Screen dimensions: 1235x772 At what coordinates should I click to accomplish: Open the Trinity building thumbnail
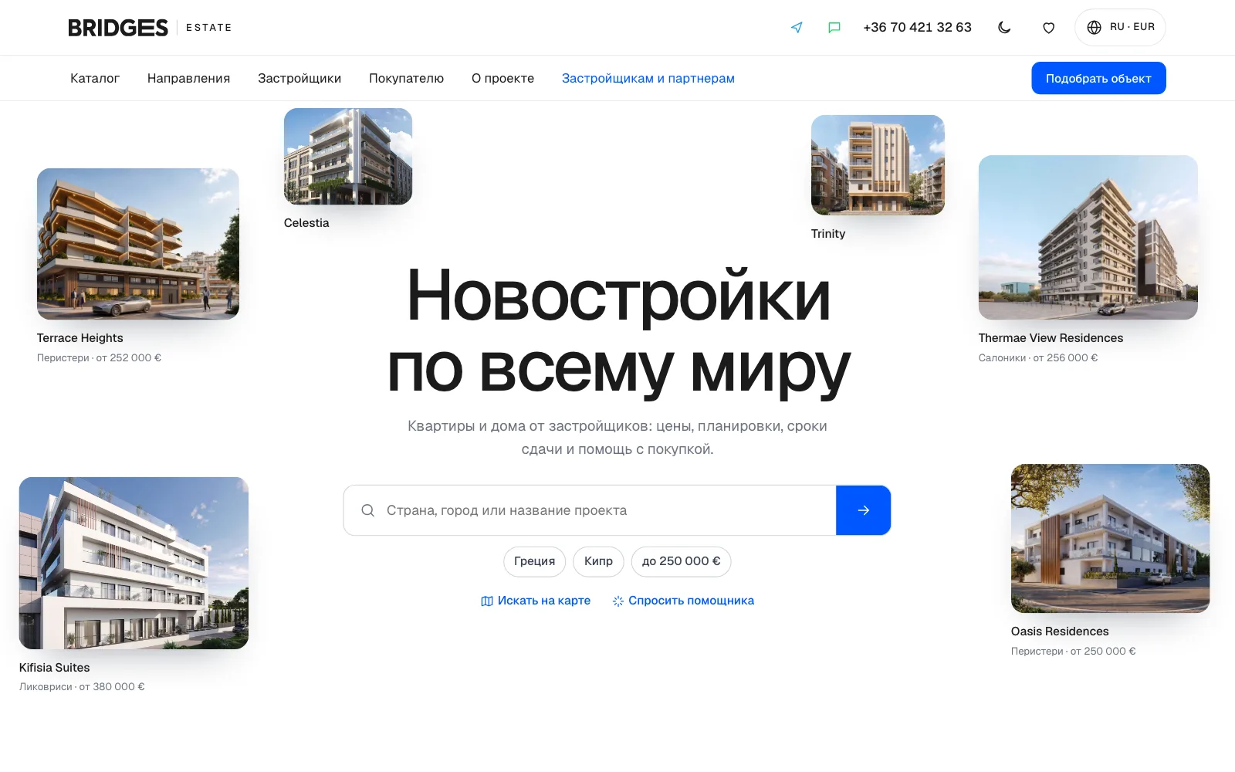[878, 165]
